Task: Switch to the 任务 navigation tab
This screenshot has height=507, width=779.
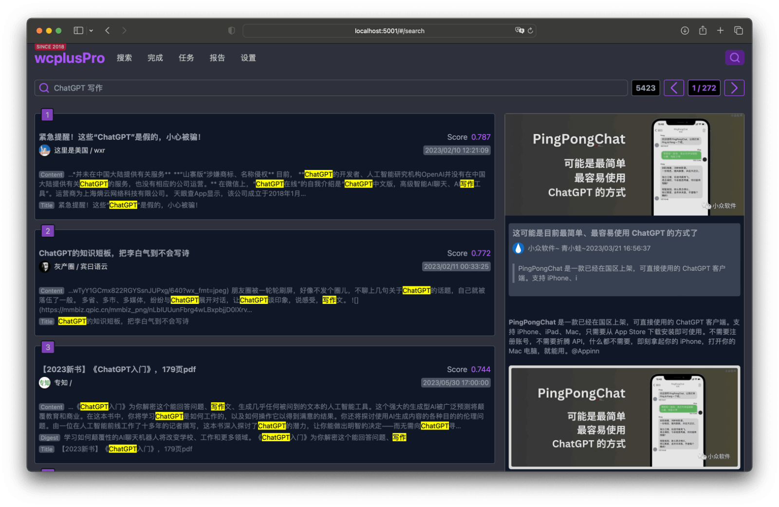Action: (185, 57)
